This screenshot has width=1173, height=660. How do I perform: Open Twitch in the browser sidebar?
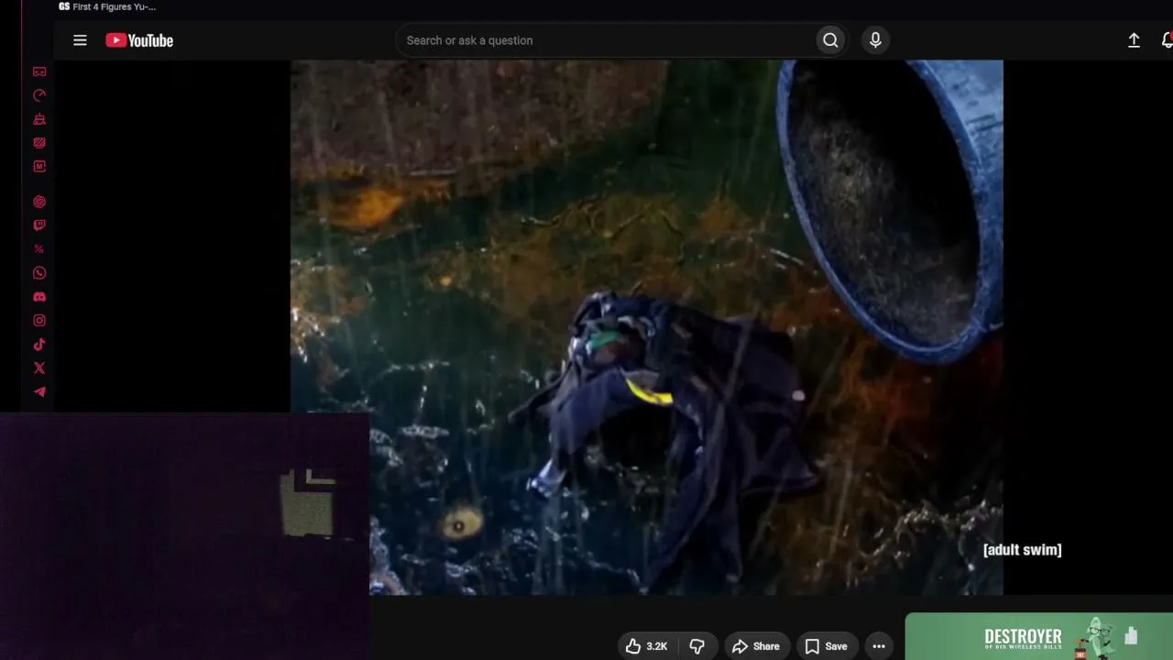pyautogui.click(x=39, y=225)
